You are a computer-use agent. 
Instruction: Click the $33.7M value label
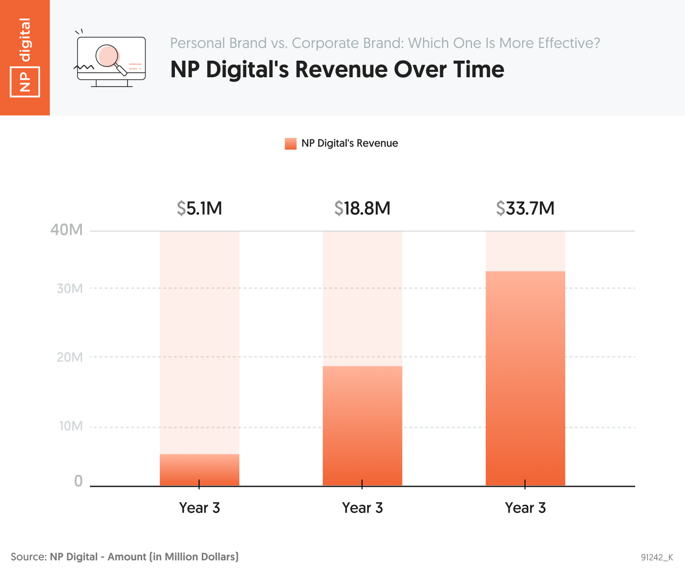point(525,208)
